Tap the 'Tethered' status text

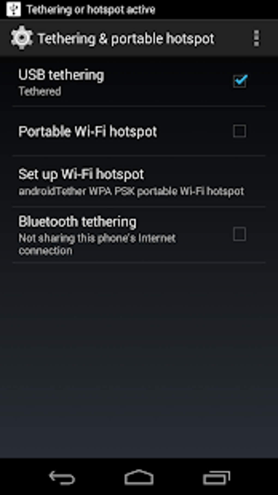tap(40, 91)
